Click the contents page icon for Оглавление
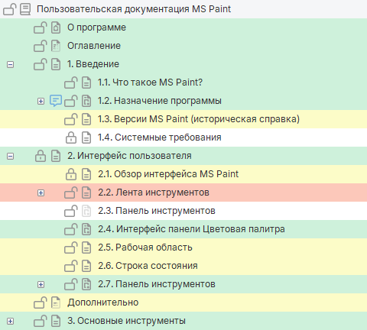Screen dimensions: 367x330 click(56, 46)
